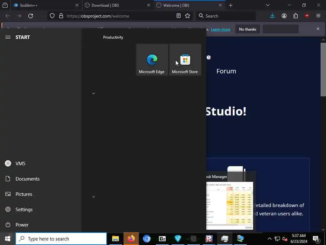
Task: Open the S-logo app on taskbar
Action: pyautogui.click(x=193, y=239)
